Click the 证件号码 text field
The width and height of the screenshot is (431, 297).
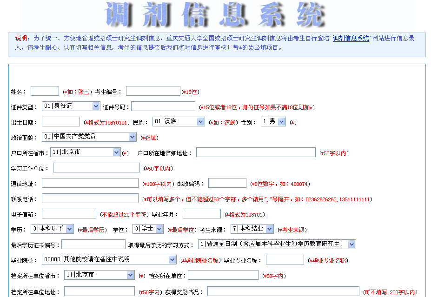pyautogui.click(x=163, y=106)
